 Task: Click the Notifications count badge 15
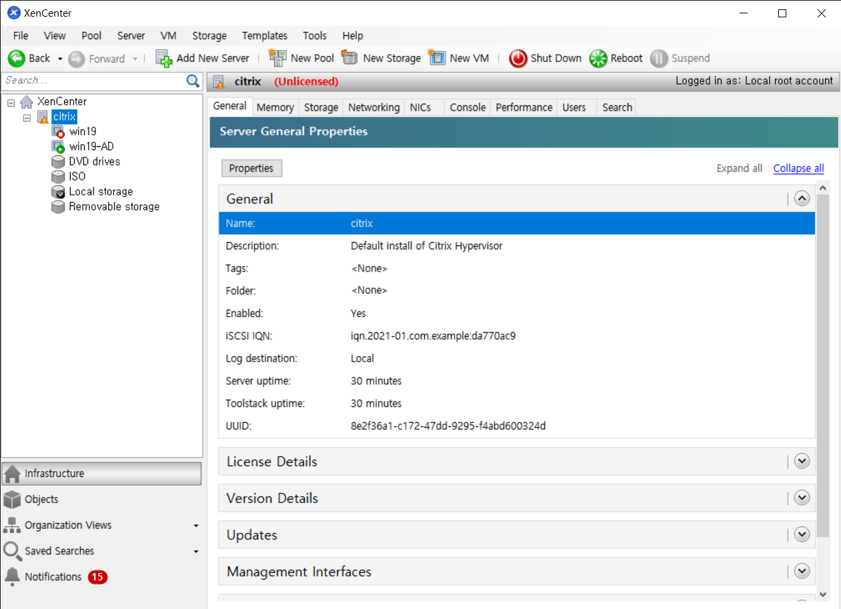97,577
